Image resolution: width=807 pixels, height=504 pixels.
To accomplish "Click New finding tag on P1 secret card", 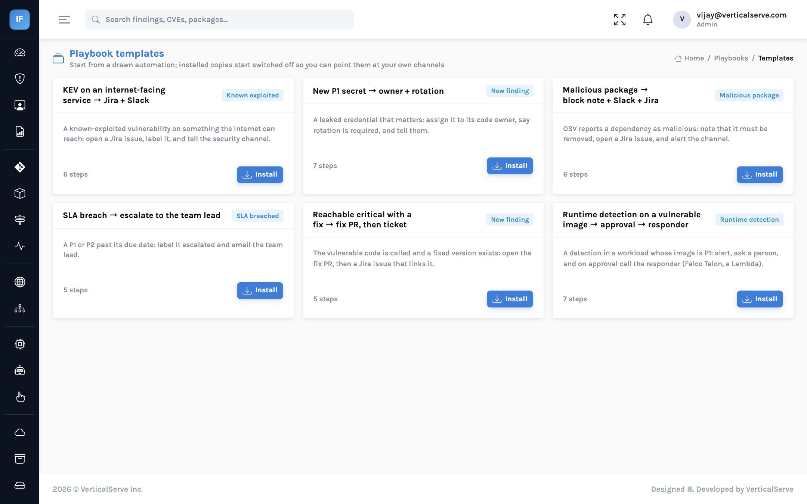I will [510, 91].
